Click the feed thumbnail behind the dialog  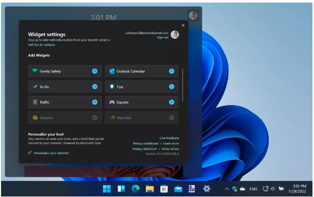point(103,171)
